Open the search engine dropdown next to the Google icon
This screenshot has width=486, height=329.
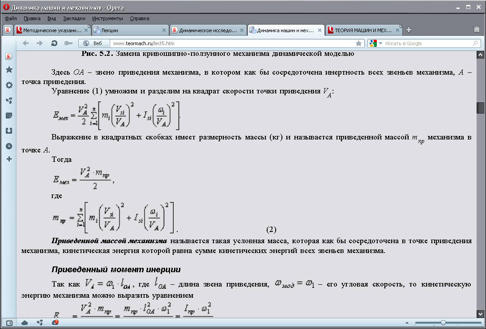pyautogui.click(x=381, y=43)
